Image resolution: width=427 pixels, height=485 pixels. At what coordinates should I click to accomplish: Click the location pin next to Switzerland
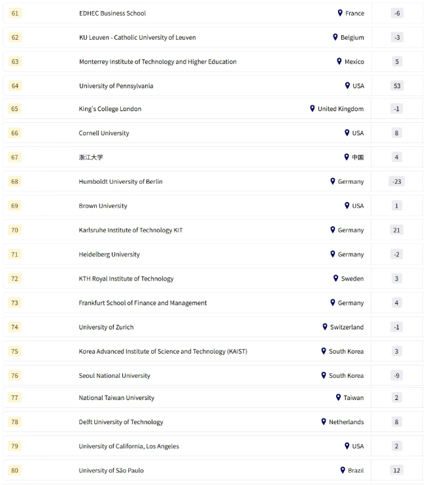tap(325, 327)
